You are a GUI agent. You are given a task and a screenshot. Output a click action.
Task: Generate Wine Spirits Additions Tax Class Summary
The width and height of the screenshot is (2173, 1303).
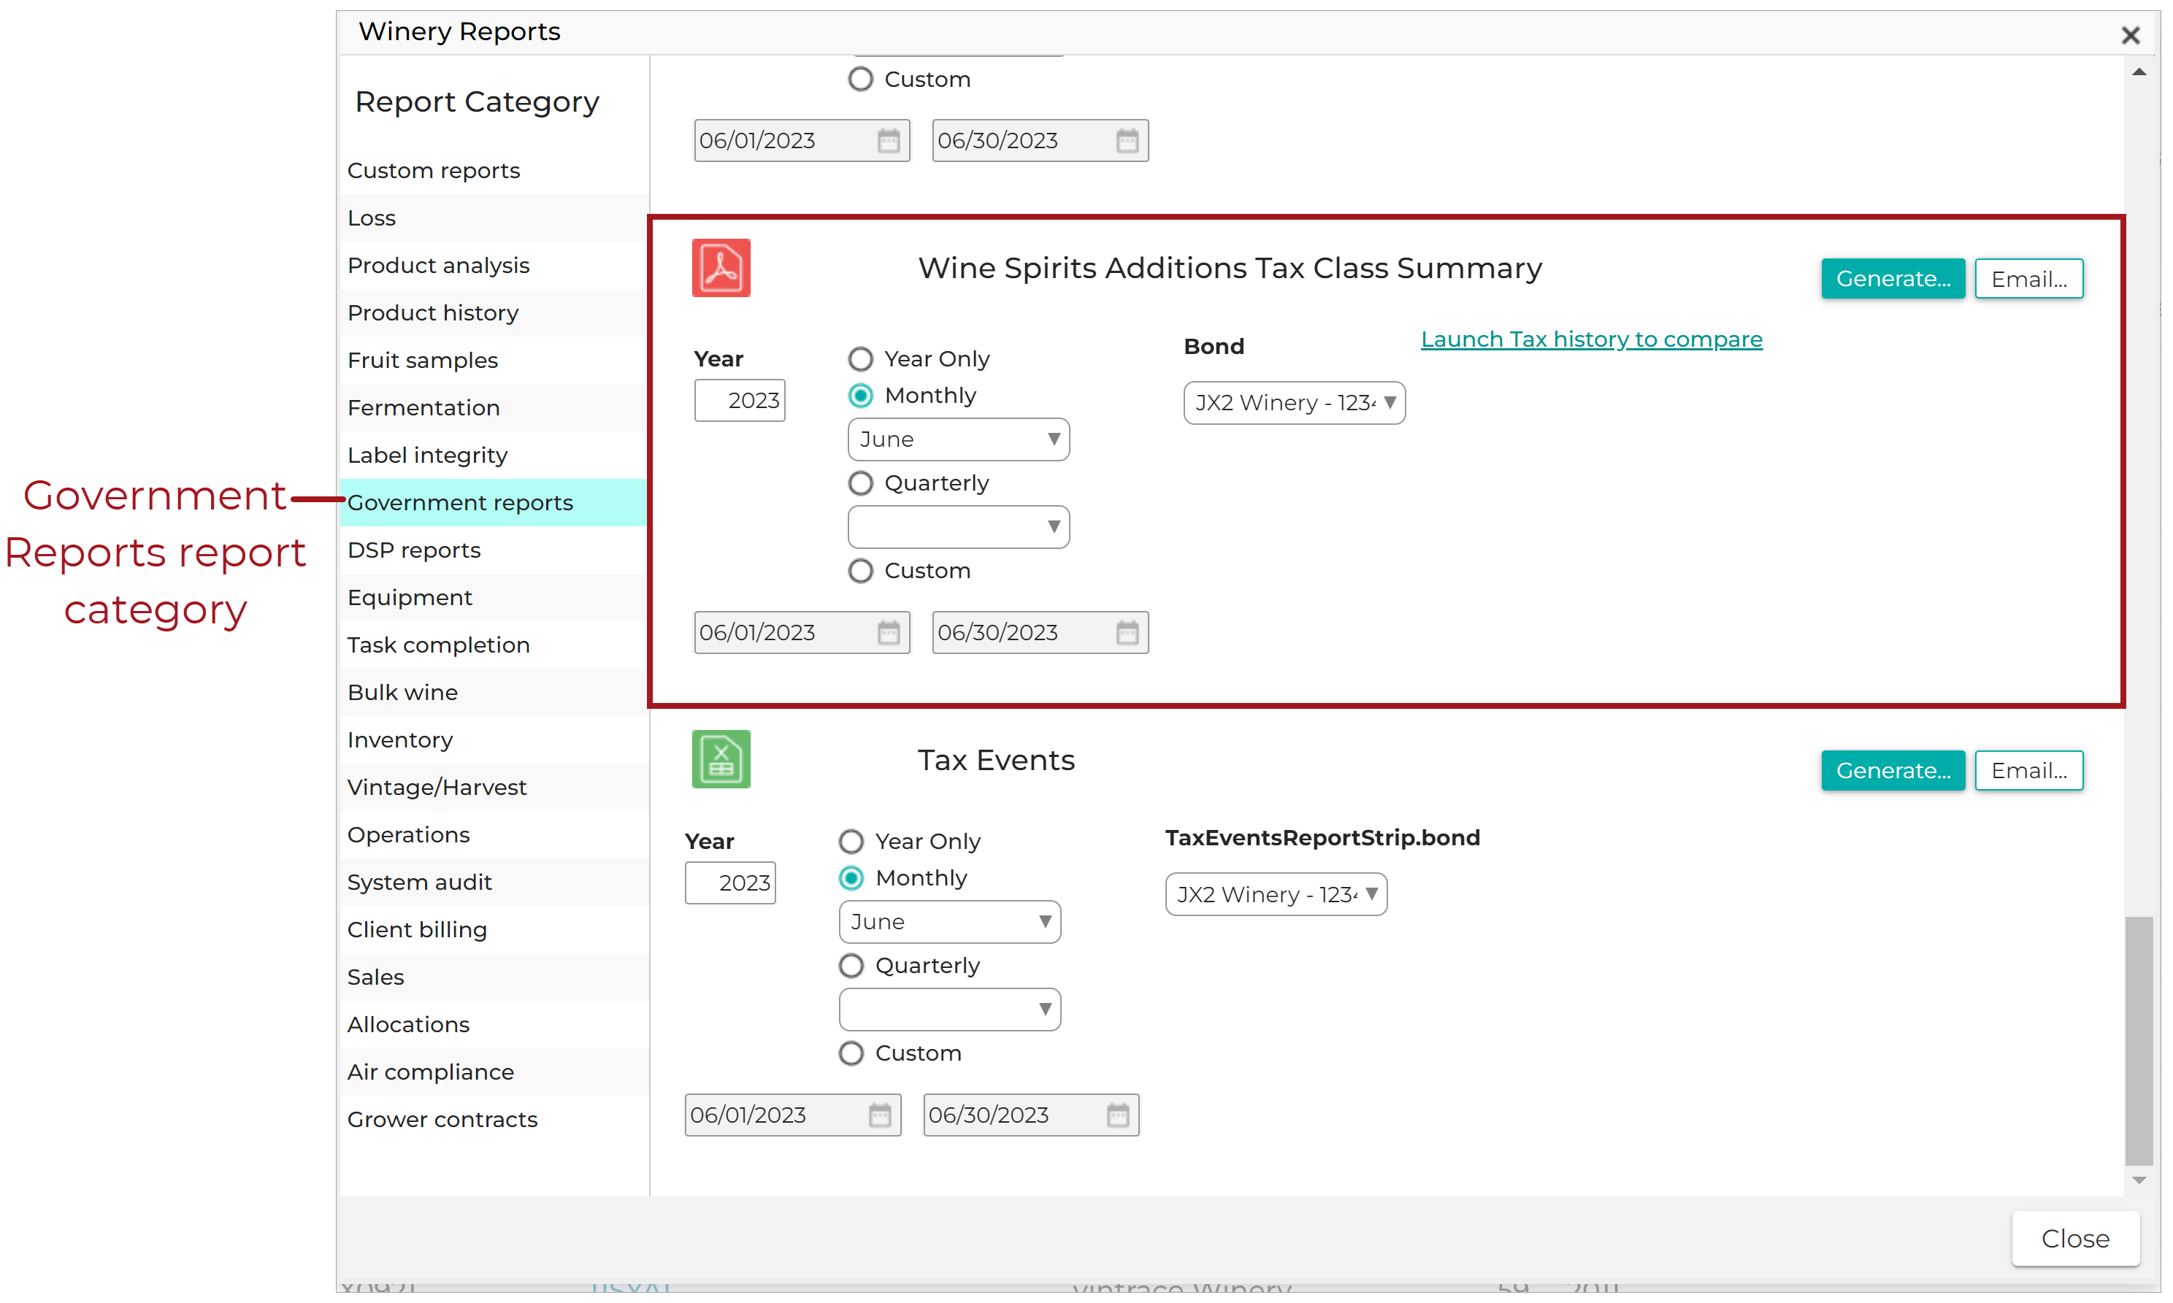[1893, 278]
